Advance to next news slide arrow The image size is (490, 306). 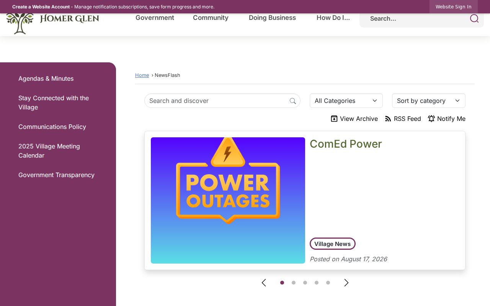pos(346,283)
